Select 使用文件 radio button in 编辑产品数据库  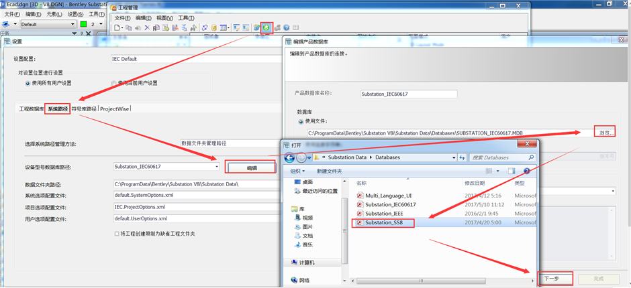(x=301, y=121)
